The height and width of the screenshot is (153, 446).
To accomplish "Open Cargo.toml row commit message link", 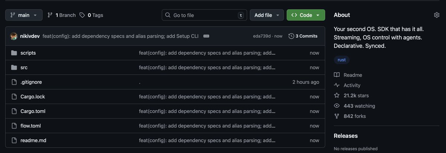I will (x=207, y=111).
